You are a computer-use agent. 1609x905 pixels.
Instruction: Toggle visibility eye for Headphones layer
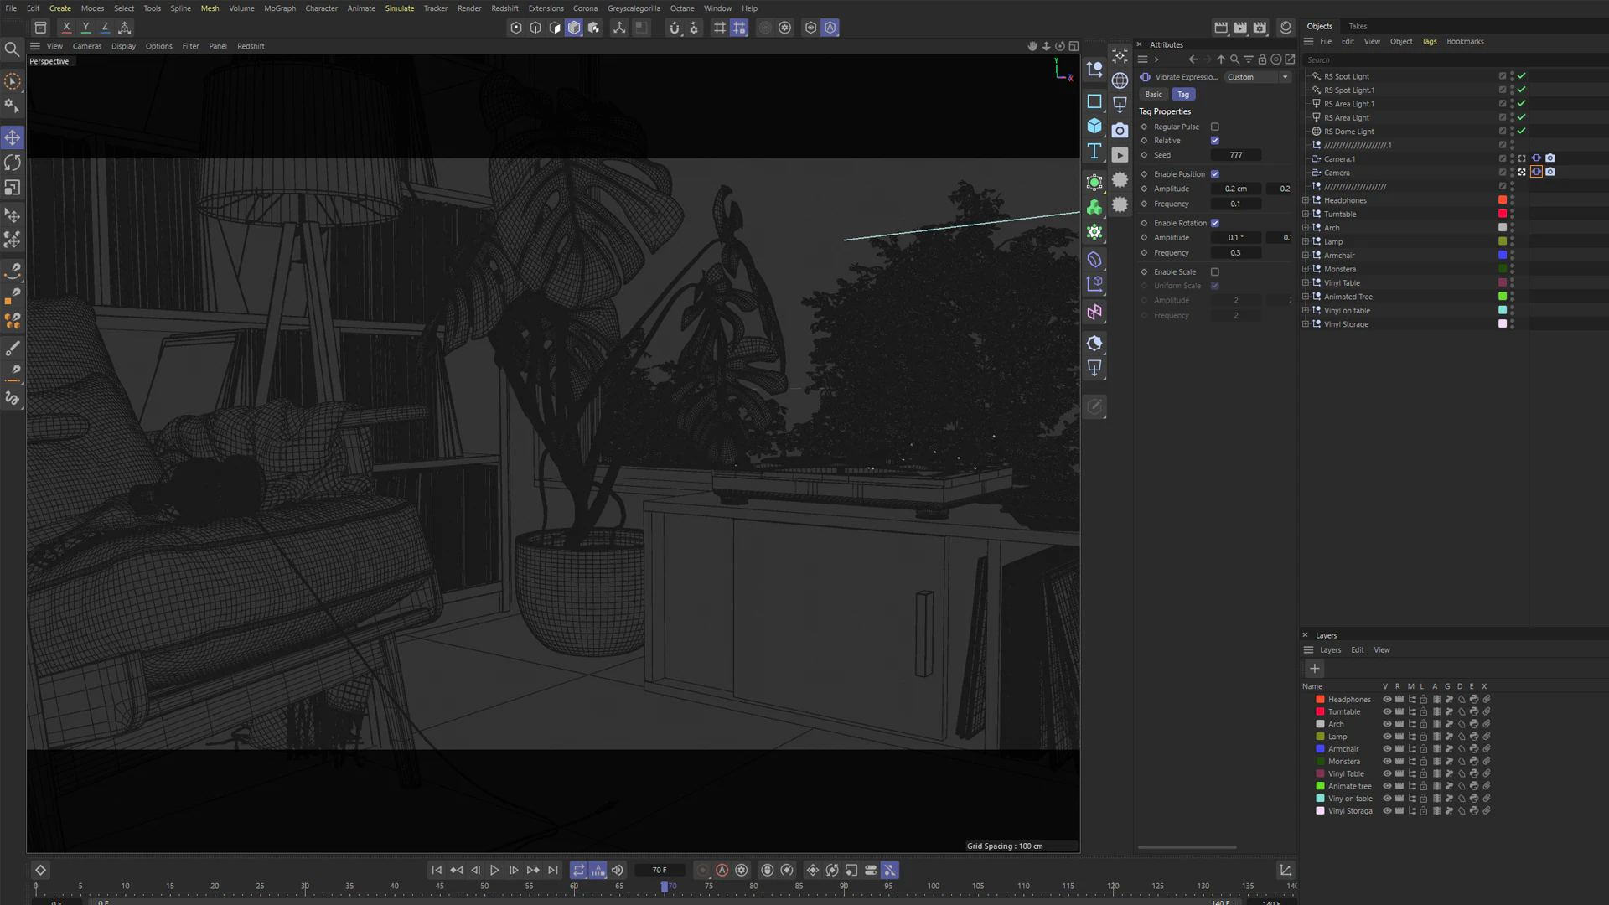(x=1387, y=700)
